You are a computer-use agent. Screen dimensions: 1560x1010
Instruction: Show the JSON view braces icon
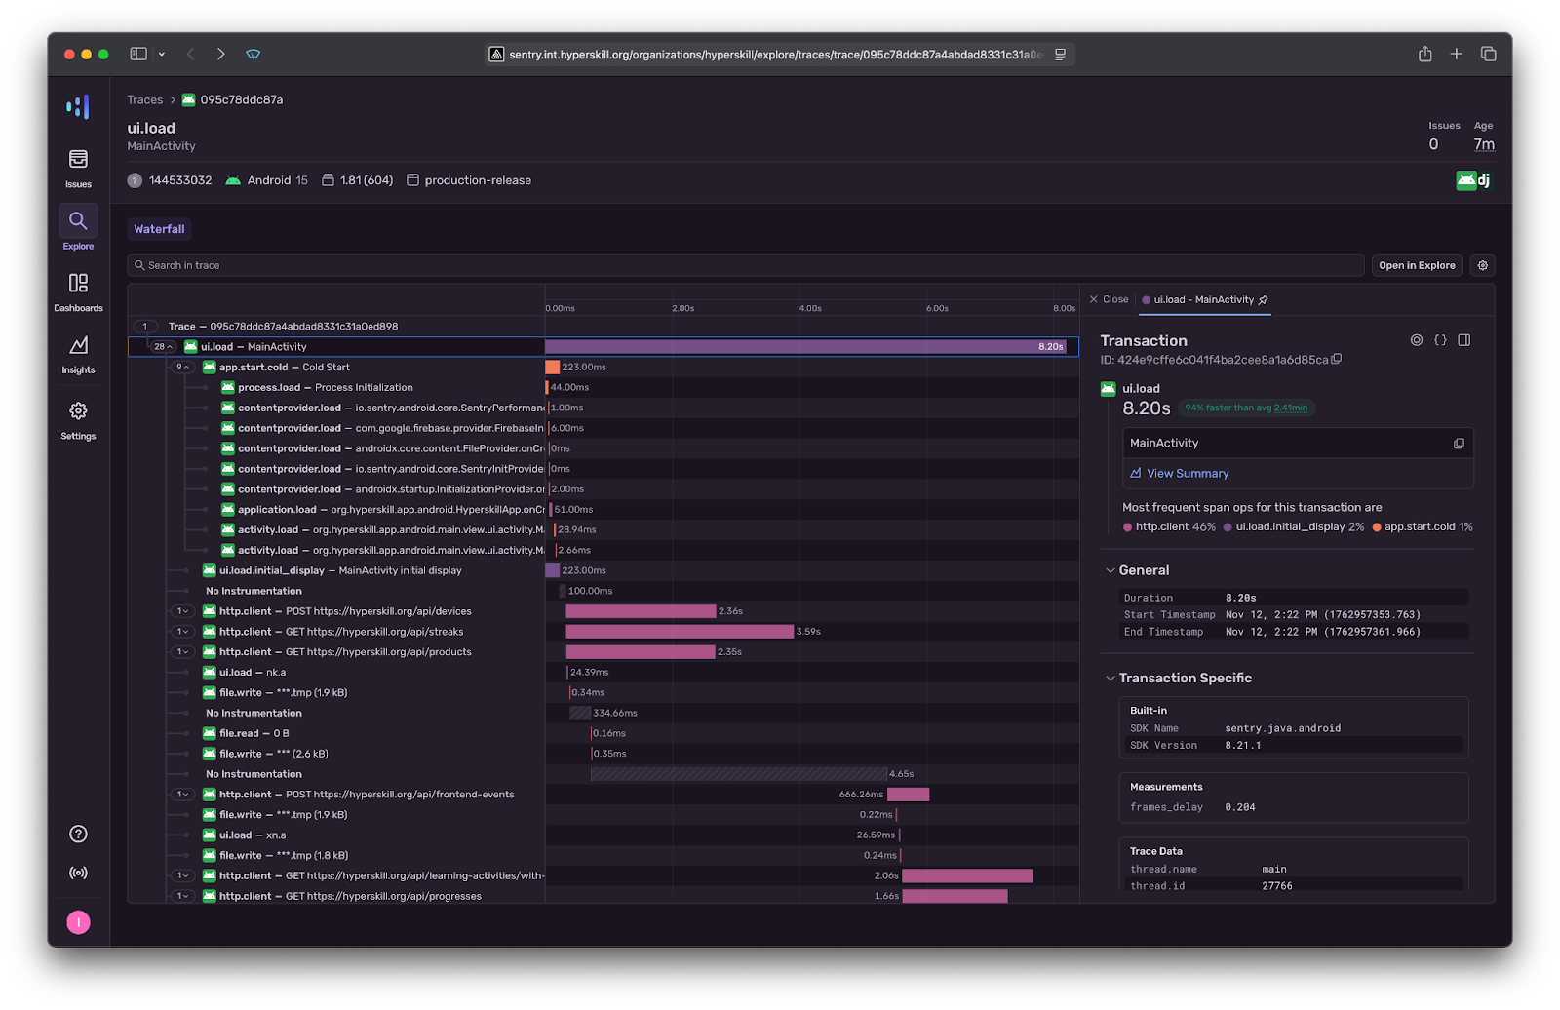coord(1440,340)
